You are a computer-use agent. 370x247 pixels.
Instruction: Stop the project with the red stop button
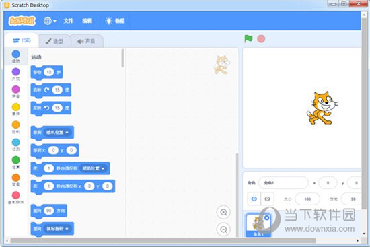[x=261, y=39]
